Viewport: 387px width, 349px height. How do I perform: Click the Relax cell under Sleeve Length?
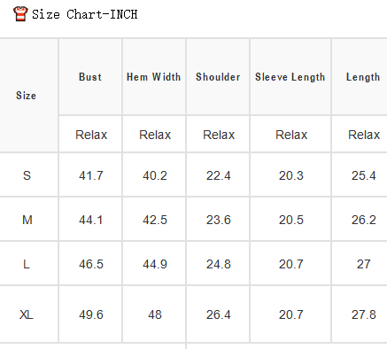pyautogui.click(x=291, y=135)
